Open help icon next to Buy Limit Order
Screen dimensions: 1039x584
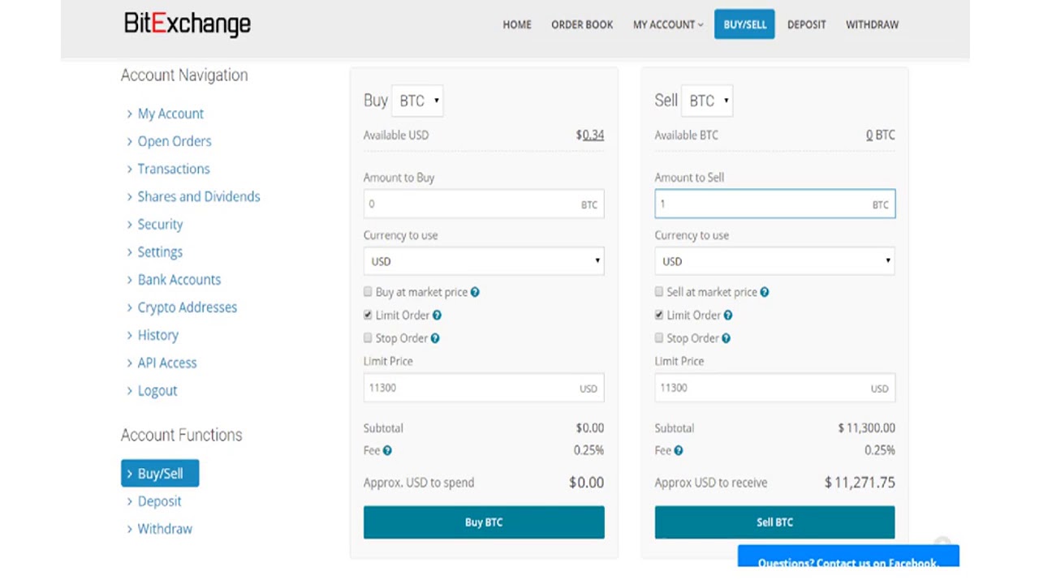[437, 316]
